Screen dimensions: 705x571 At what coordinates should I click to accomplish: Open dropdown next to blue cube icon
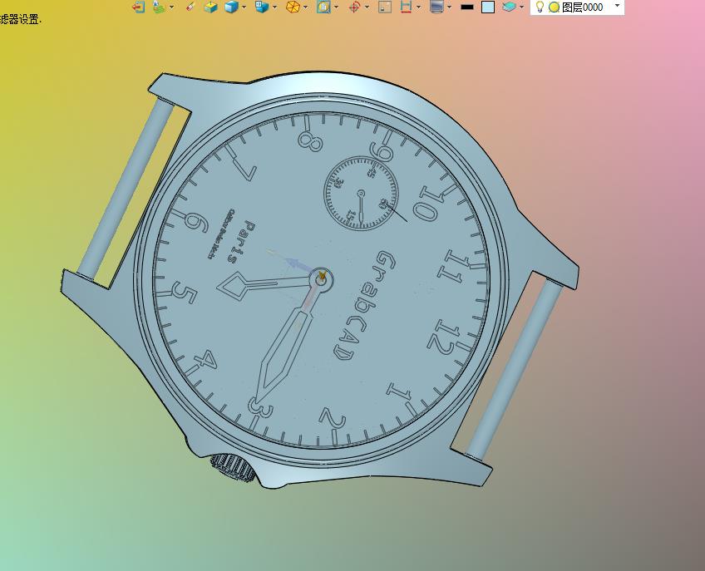tap(244, 7)
